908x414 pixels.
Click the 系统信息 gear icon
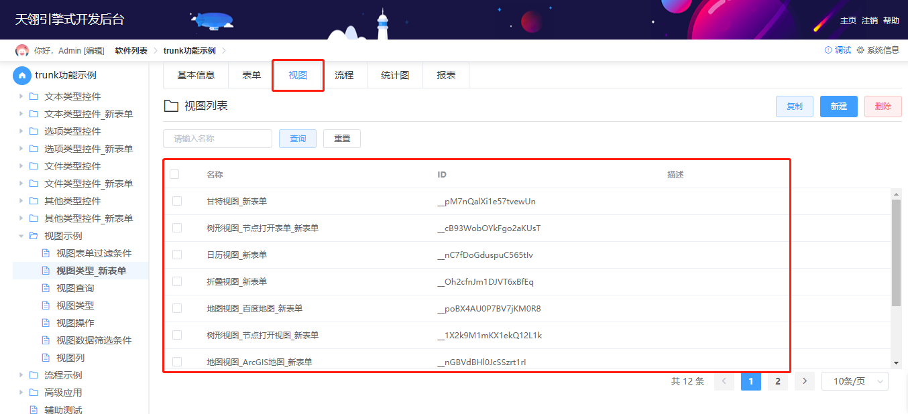[860, 50]
